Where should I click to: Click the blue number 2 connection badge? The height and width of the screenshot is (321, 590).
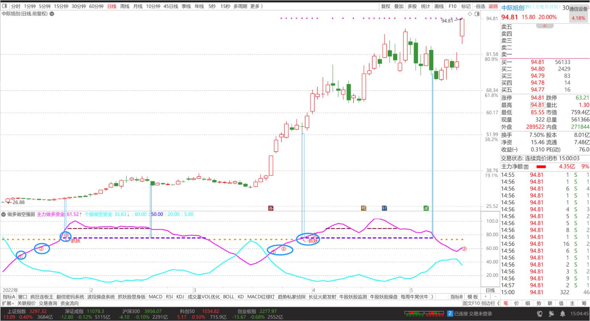pos(450,314)
